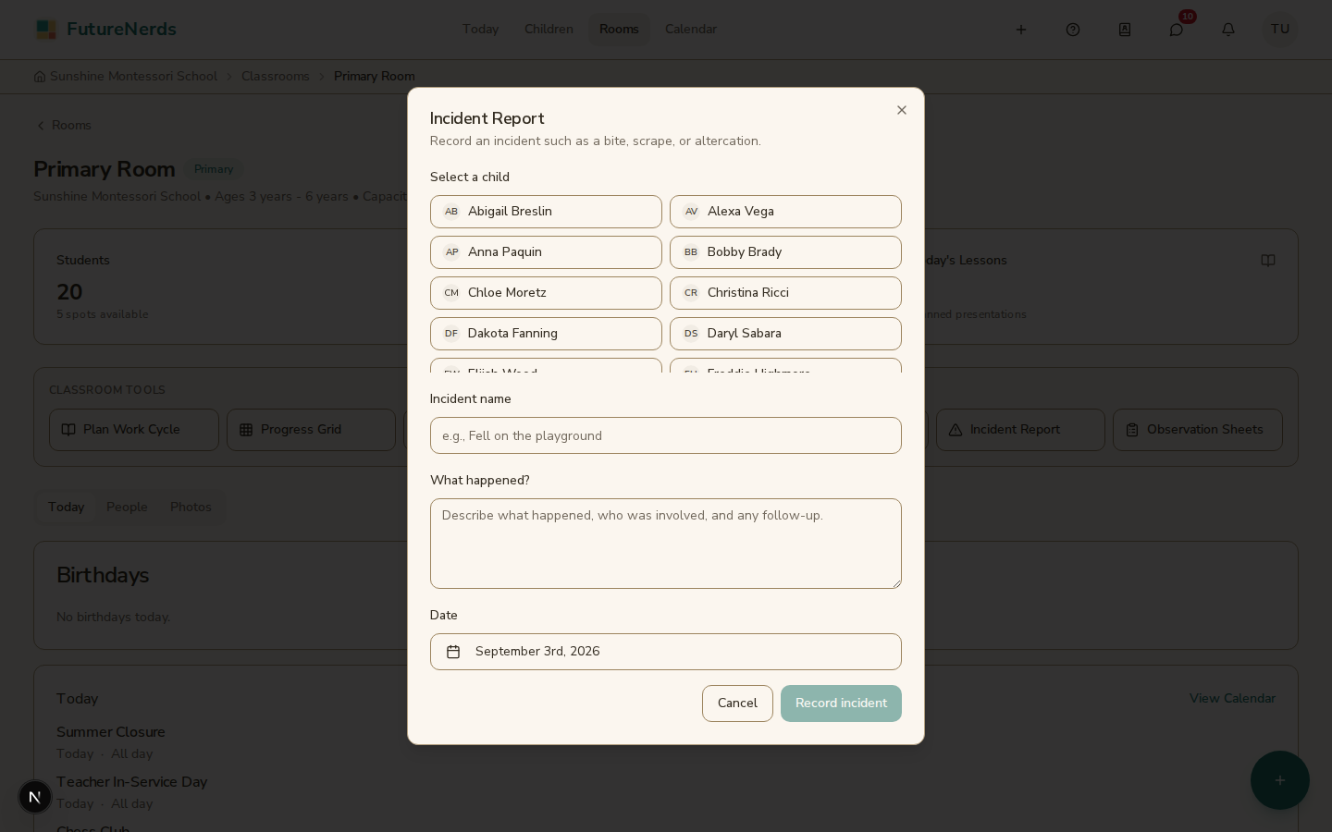This screenshot has width=1332, height=832.
Task: Click the View Calendar link
Action: tap(1232, 699)
